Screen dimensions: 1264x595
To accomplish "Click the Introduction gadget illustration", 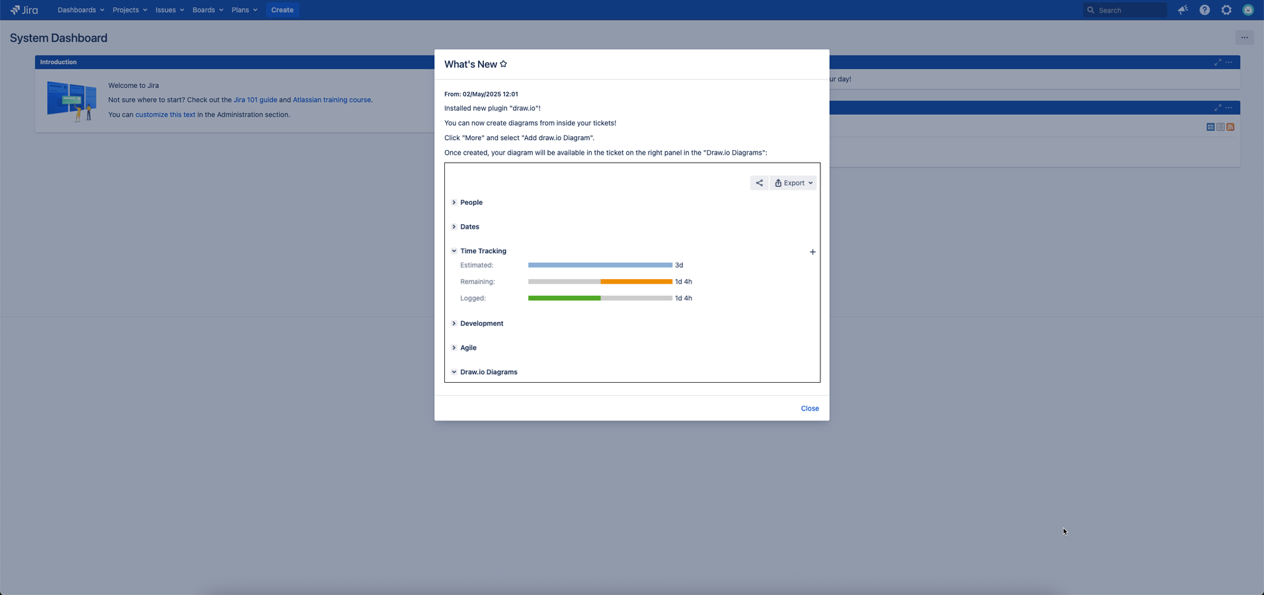I will (71, 101).
